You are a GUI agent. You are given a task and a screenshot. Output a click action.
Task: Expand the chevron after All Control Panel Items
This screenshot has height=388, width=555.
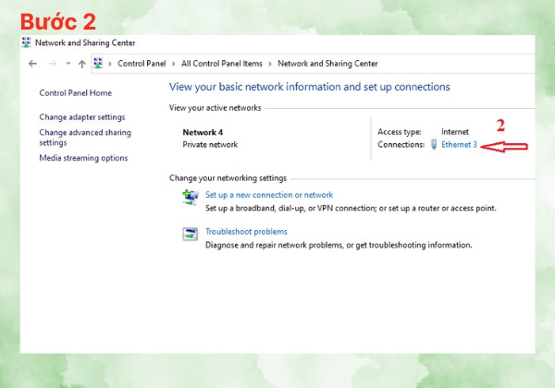coord(270,64)
